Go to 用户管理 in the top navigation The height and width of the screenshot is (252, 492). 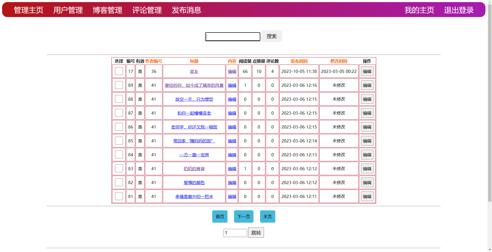tap(68, 10)
